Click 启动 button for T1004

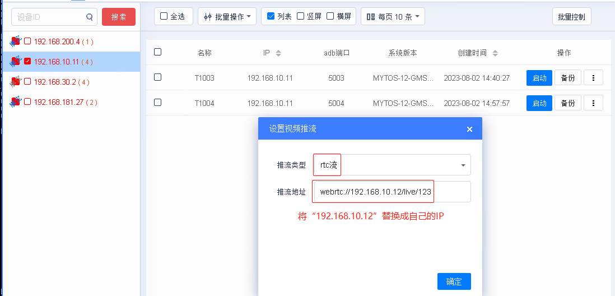click(539, 103)
